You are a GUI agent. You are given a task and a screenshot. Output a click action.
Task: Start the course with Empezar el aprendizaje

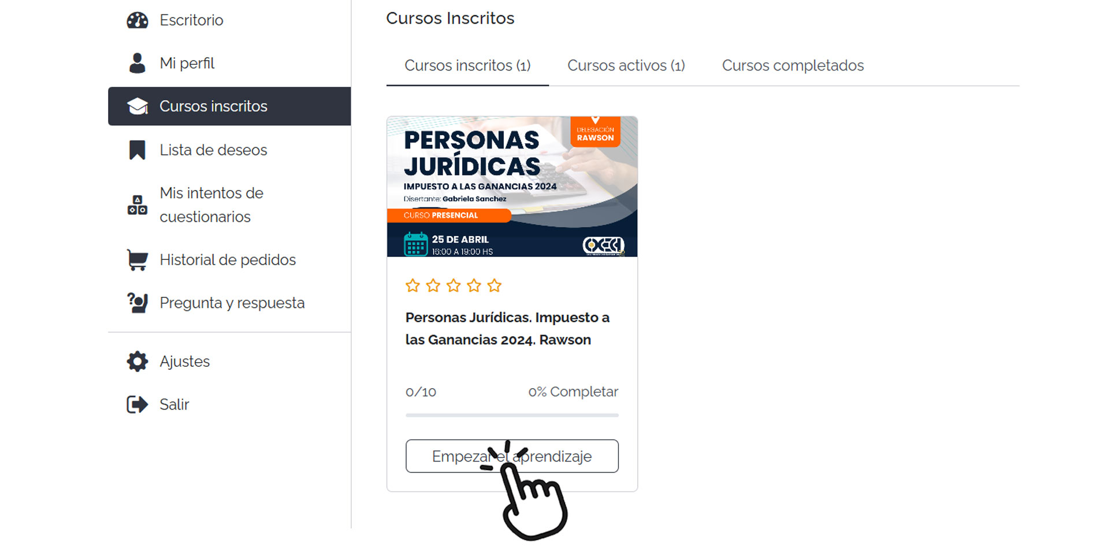click(x=512, y=456)
